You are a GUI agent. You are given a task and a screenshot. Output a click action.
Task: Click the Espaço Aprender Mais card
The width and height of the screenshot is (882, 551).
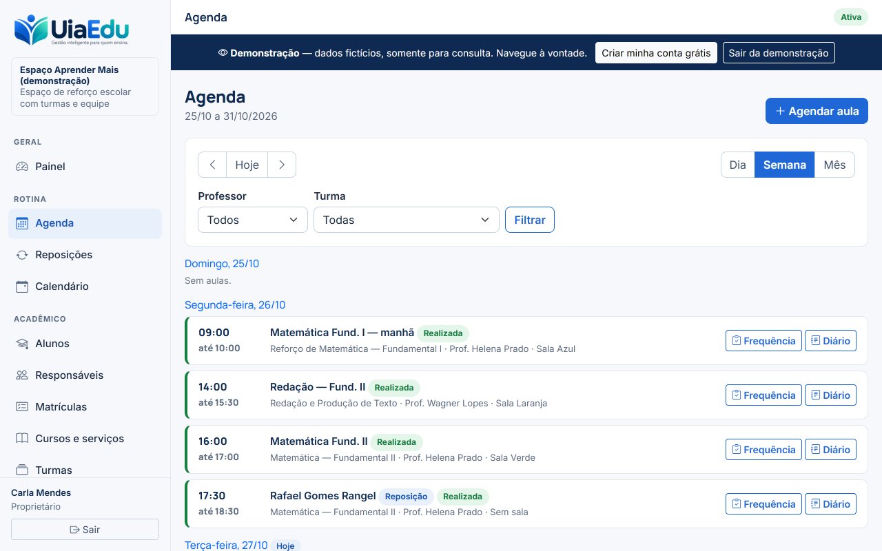click(x=85, y=86)
